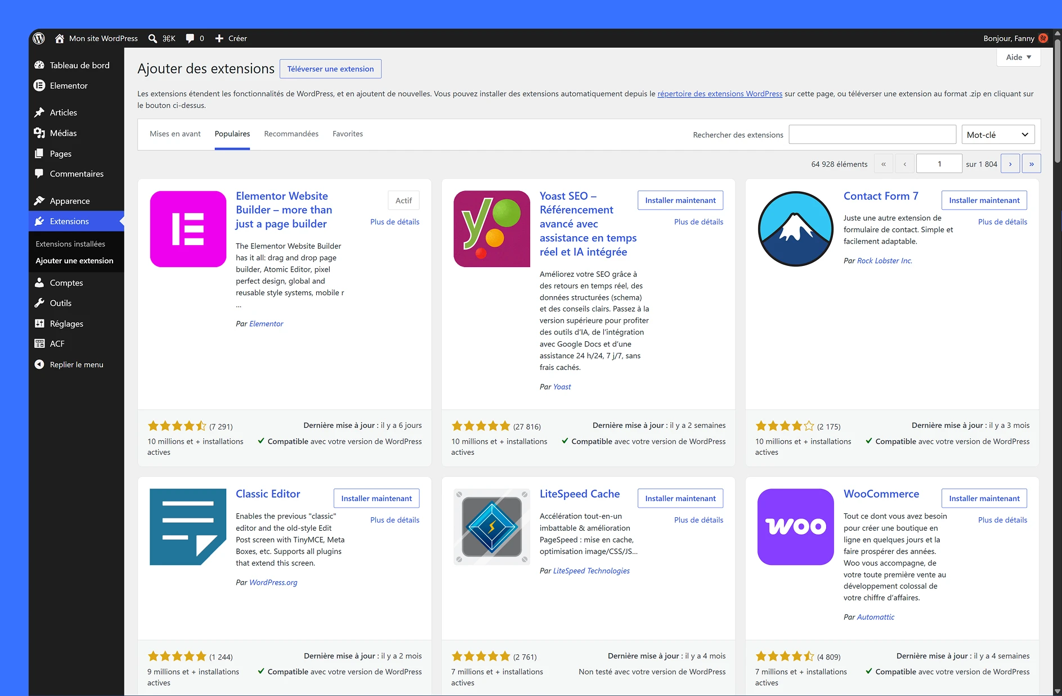This screenshot has width=1062, height=696.
Task: Click the Yoast SEO plugin logo
Action: coord(492,229)
